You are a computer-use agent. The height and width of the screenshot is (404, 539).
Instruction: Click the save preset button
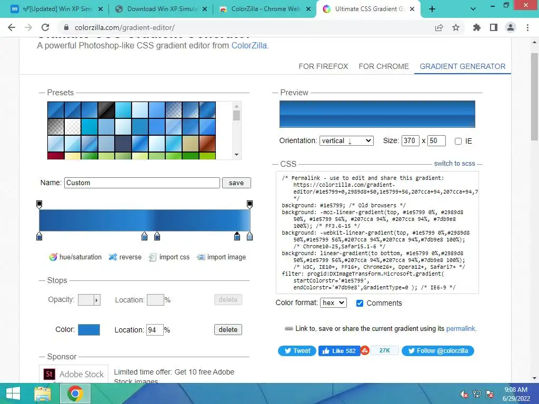pos(236,183)
